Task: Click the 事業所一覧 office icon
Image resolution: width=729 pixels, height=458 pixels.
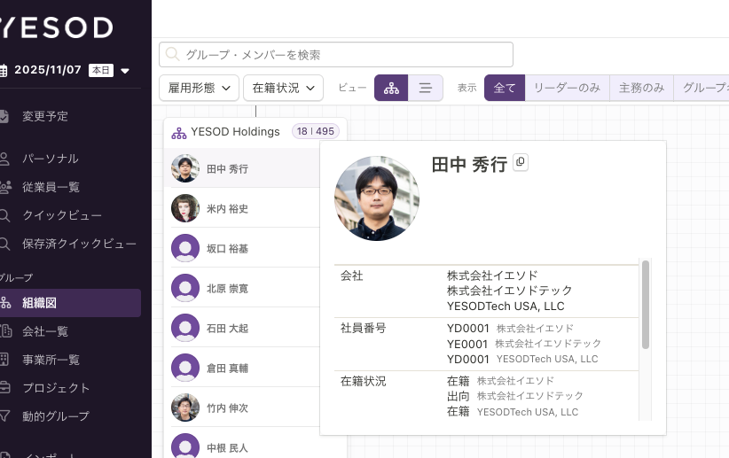Action: coord(4,360)
